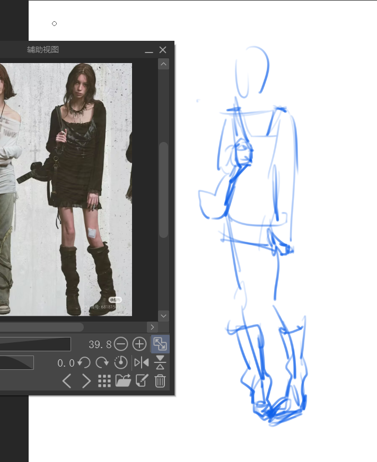
Task: Click the edit image icon beside trash
Action: [x=142, y=381]
